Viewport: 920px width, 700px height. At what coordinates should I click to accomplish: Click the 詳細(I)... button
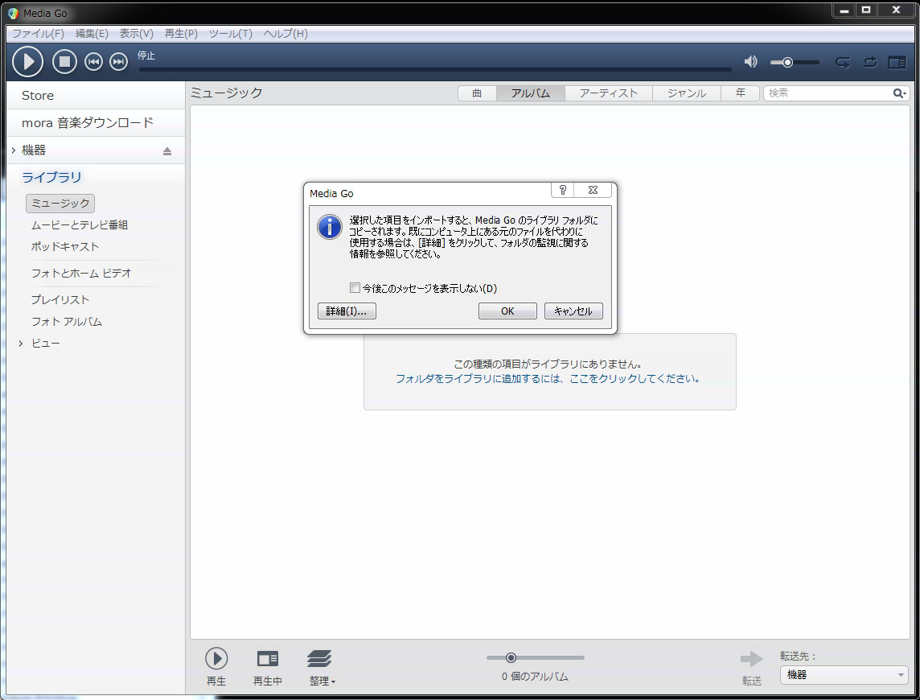(347, 311)
